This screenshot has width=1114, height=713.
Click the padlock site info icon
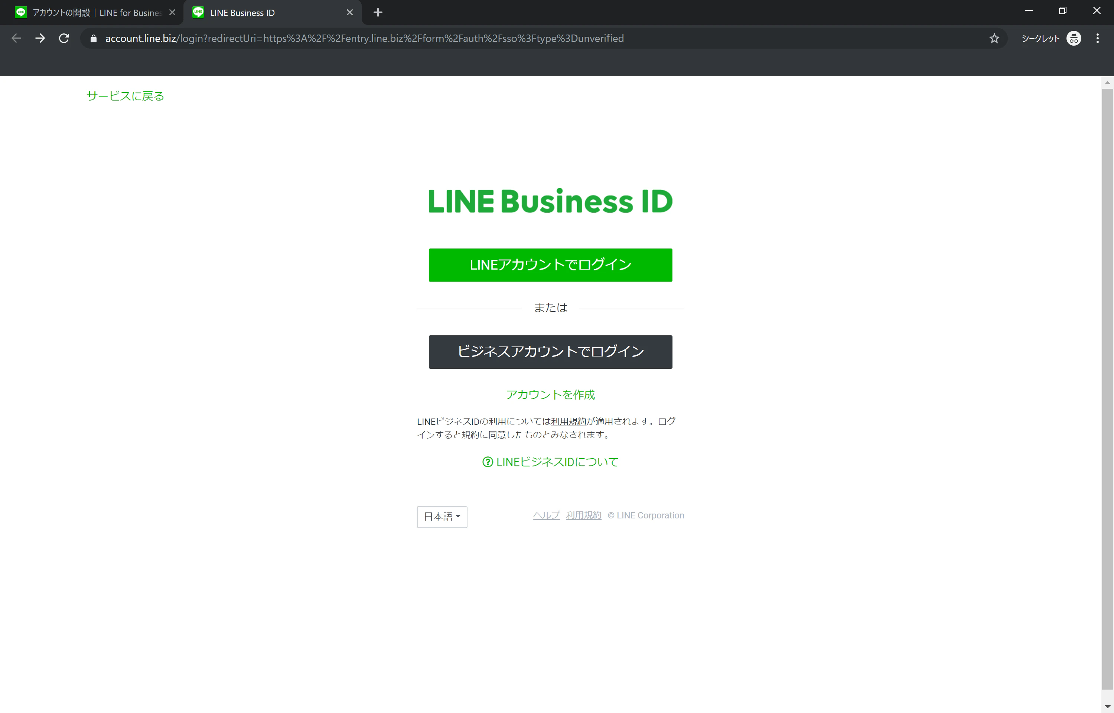pyautogui.click(x=94, y=38)
